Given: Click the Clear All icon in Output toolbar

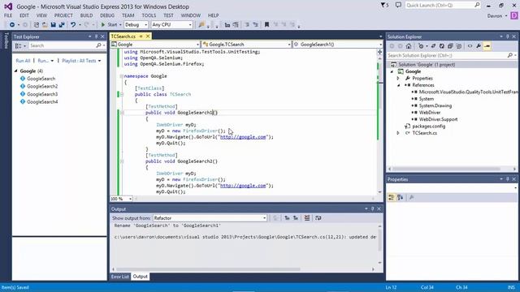Looking at the screenshot, I should click(307, 218).
